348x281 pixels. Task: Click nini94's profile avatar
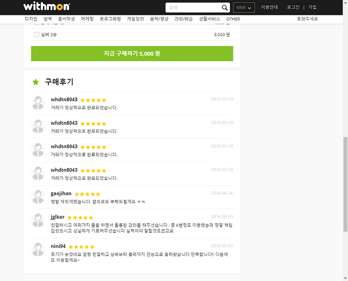click(x=38, y=249)
